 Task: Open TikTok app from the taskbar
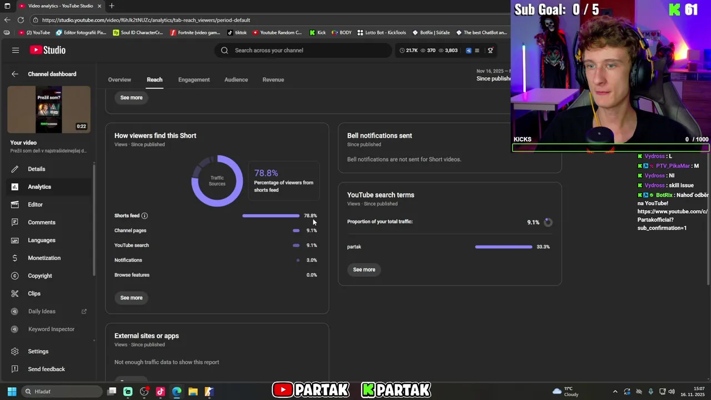[x=161, y=391]
